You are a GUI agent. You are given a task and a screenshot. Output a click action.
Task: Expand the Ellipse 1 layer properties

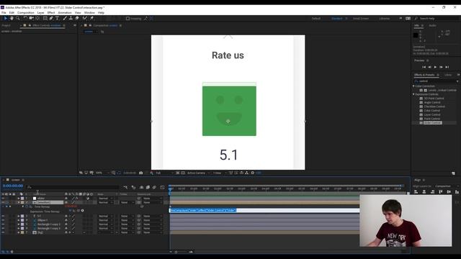[x=19, y=220]
